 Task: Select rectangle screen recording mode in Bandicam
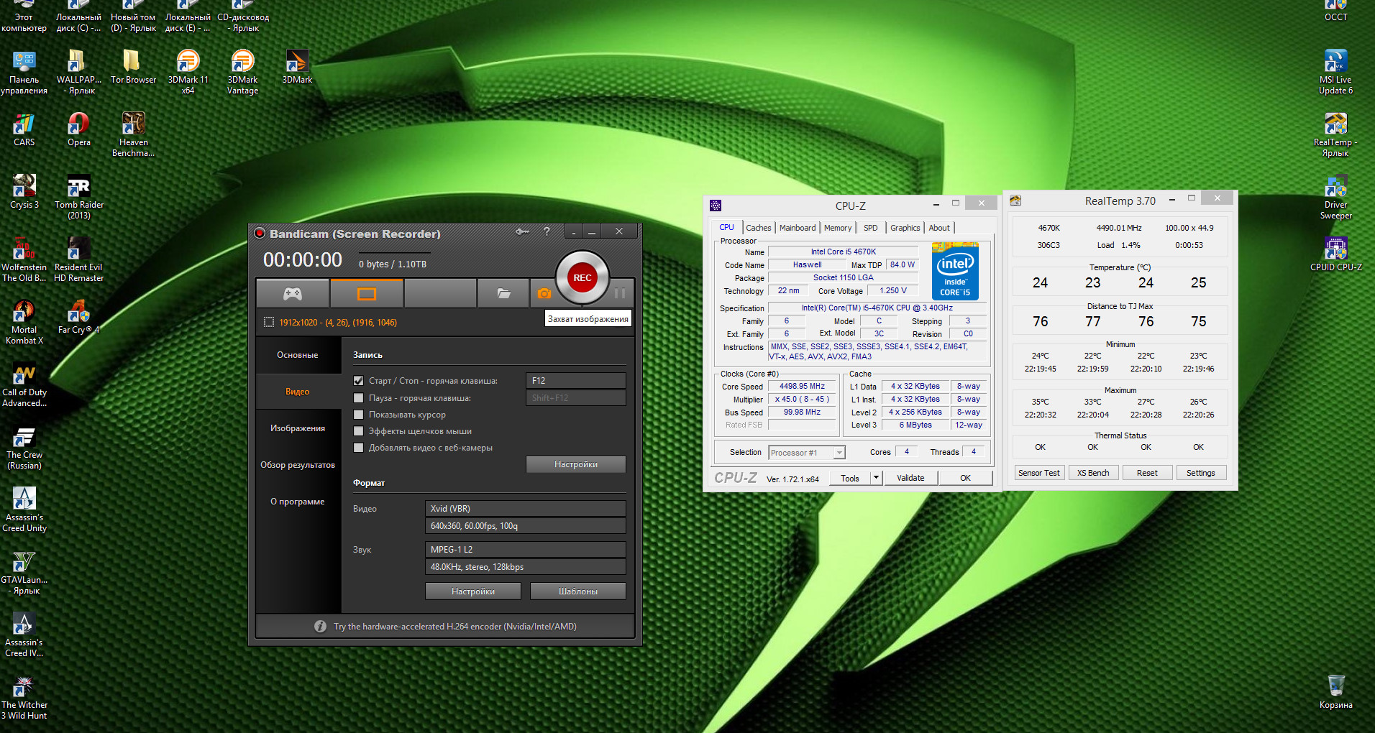pyautogui.click(x=367, y=293)
